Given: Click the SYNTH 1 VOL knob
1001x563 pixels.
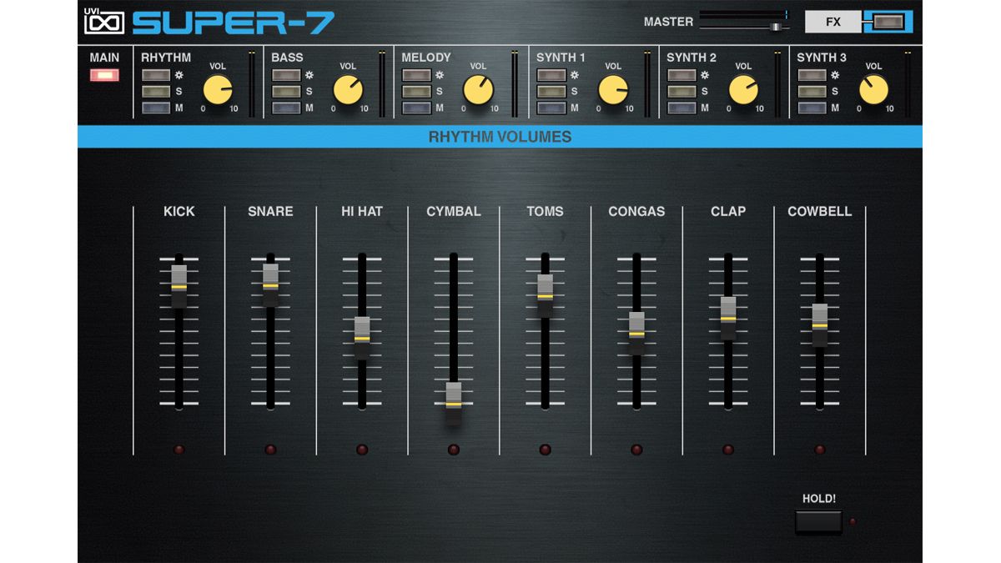Looking at the screenshot, I should (x=613, y=90).
